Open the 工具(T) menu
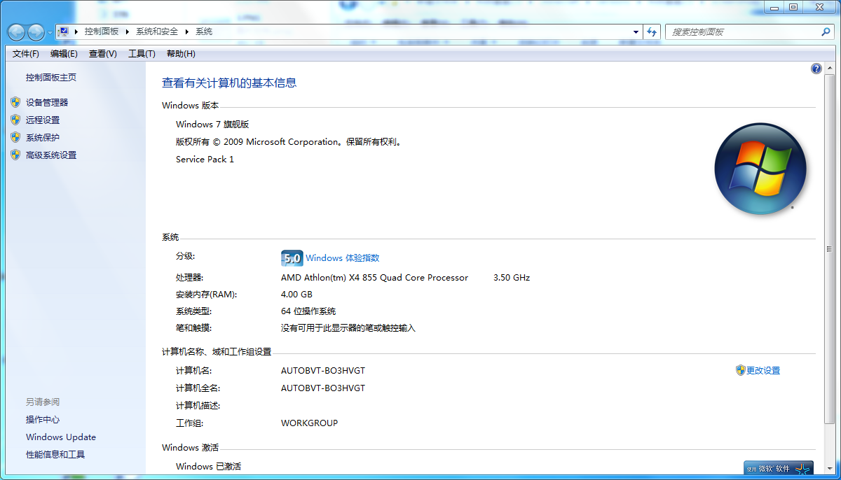This screenshot has height=480, width=841. coord(142,54)
